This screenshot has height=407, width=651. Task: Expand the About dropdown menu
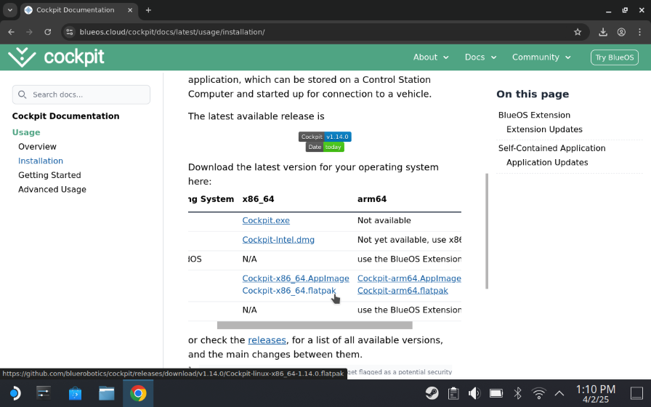431,57
